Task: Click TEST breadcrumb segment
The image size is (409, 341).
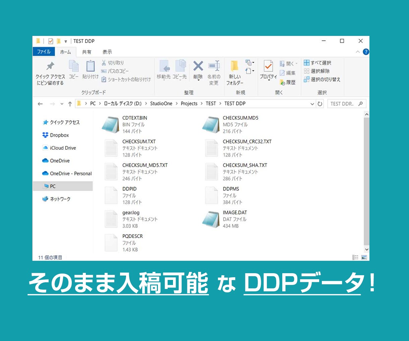Action: tap(211, 103)
